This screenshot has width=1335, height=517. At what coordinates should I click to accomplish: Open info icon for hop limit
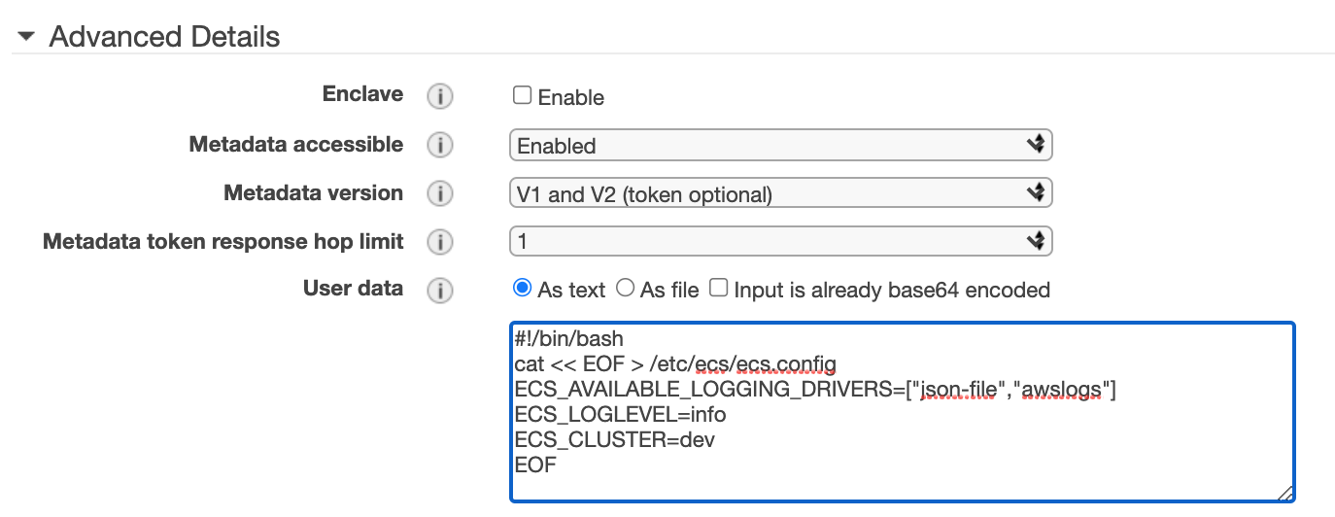[x=441, y=241]
